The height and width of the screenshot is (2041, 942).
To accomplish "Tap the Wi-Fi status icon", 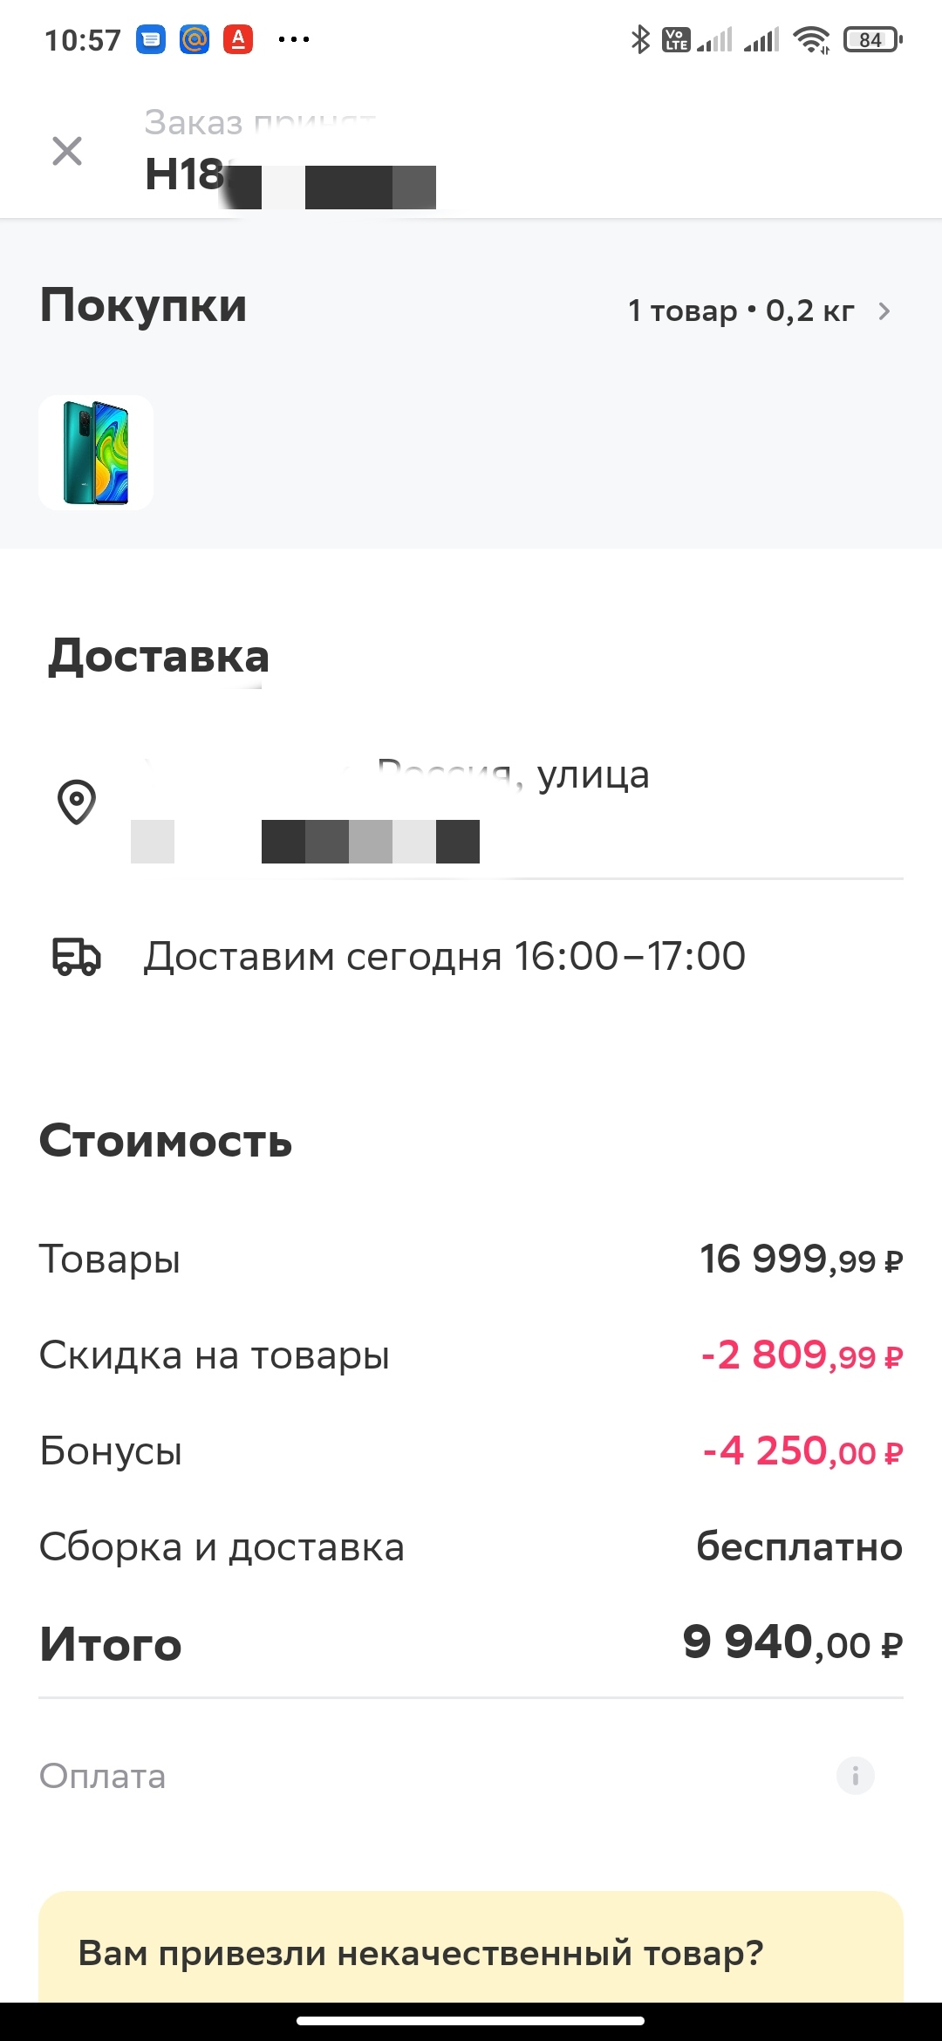I will 811,39.
